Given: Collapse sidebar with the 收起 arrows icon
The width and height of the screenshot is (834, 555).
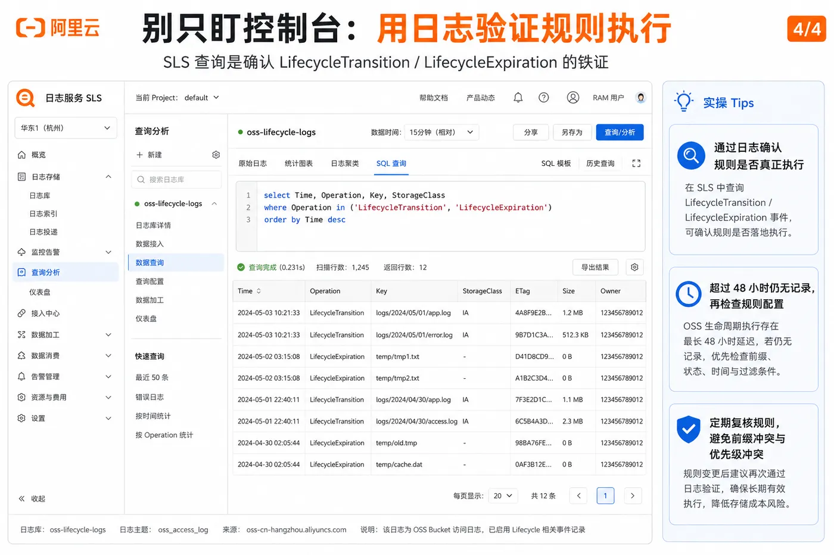Looking at the screenshot, I should pos(21,498).
